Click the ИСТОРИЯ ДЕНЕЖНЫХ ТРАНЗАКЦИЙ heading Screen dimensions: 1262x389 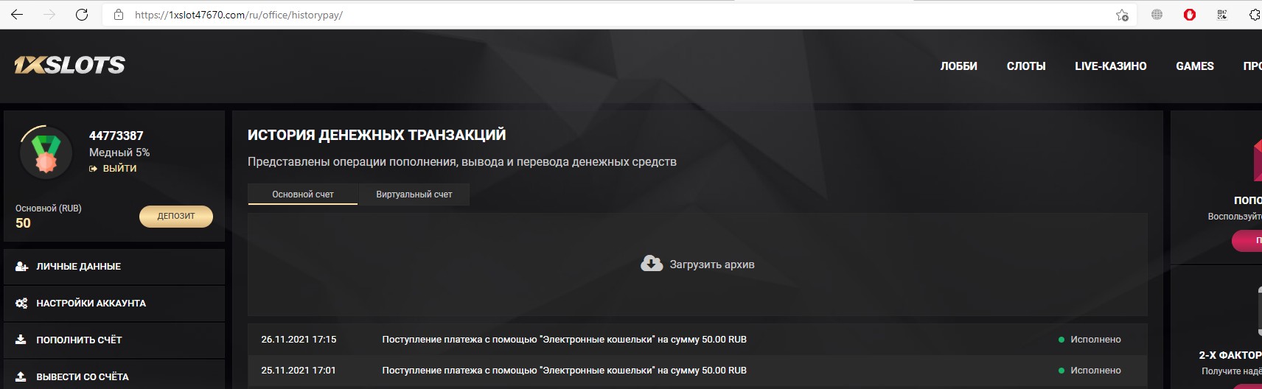coord(377,135)
